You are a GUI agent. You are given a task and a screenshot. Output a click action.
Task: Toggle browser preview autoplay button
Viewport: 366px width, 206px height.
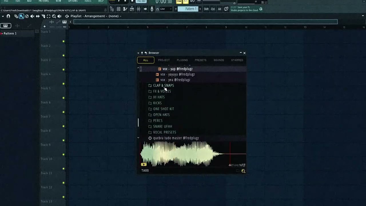click(144, 165)
